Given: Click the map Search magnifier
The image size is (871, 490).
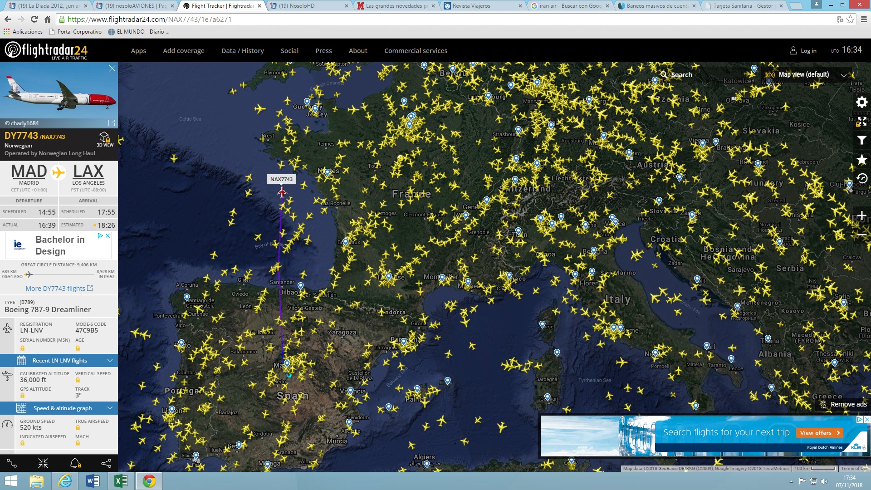Looking at the screenshot, I should [664, 74].
